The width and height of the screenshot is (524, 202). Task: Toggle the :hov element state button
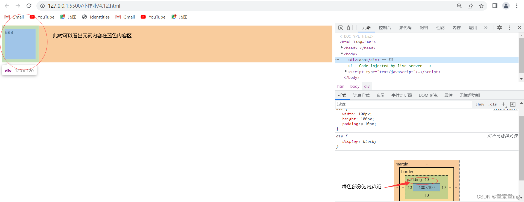click(x=480, y=104)
